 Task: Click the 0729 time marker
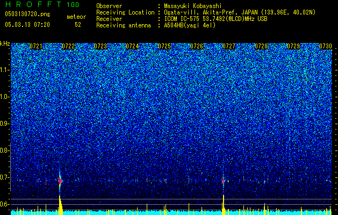293,46
